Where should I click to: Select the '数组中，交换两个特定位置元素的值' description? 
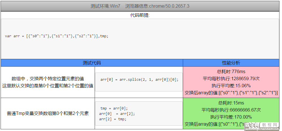point(48,79)
